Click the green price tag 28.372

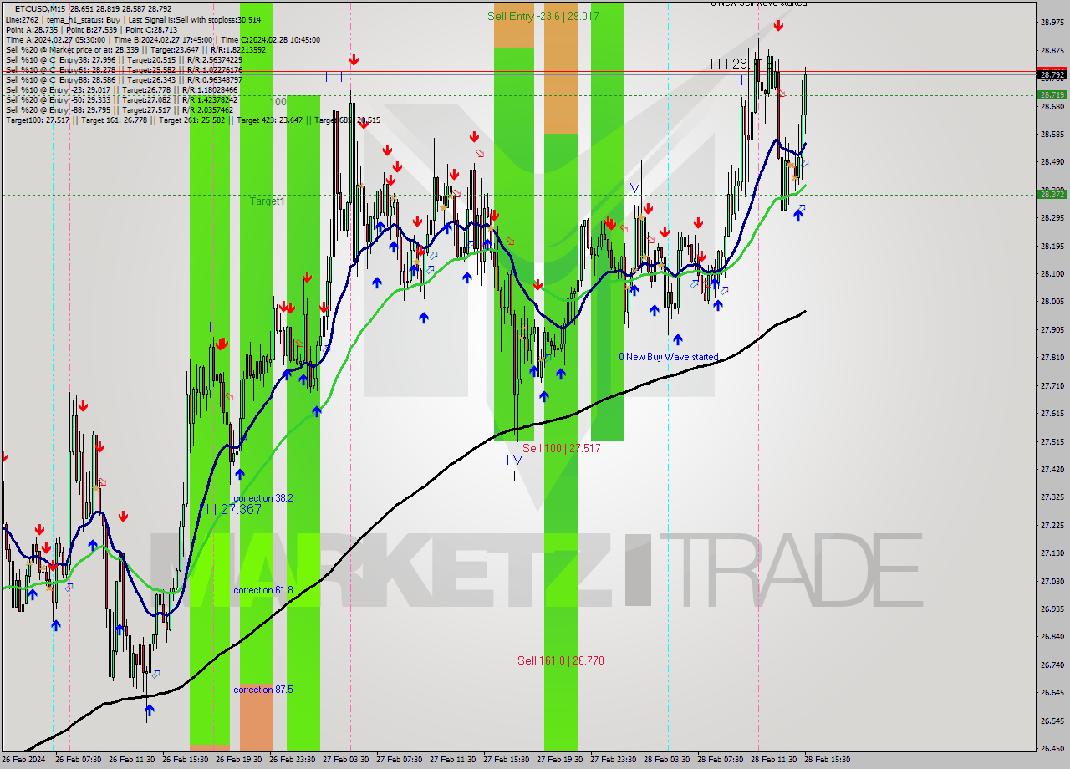pos(1052,195)
